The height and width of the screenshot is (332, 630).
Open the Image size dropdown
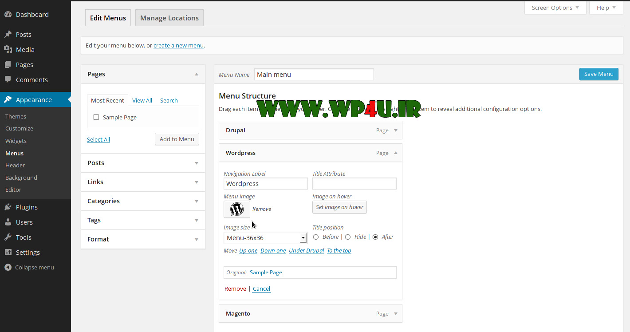point(265,238)
